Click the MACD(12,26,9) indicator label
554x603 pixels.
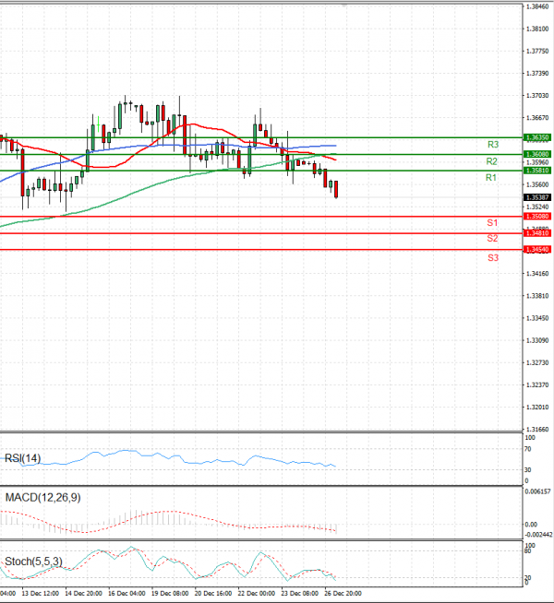click(42, 498)
